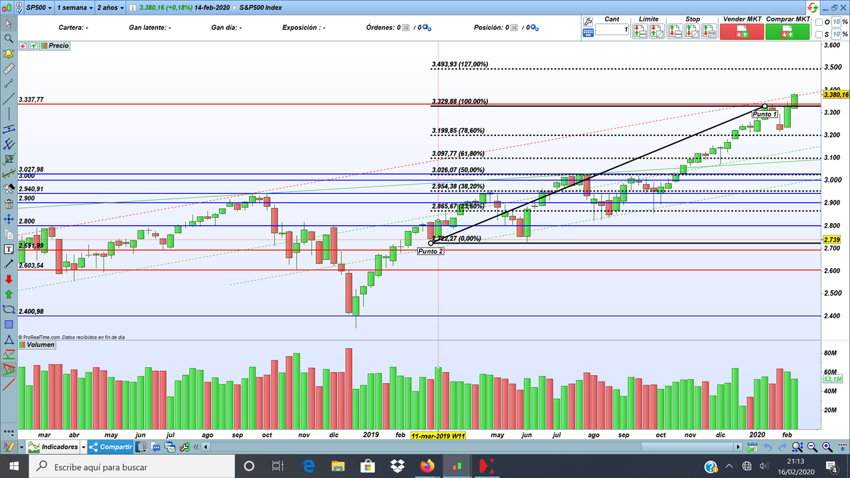Screen dimensions: 850x478
Task: Click the keyboard icon in the order panel
Action: 587,33
